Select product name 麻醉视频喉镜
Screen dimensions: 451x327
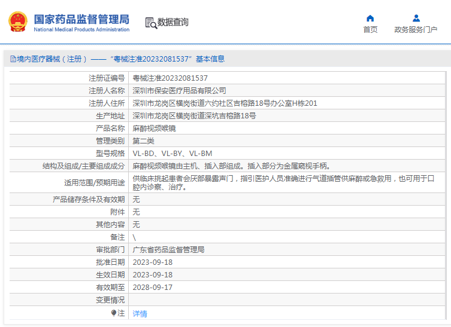154,129
